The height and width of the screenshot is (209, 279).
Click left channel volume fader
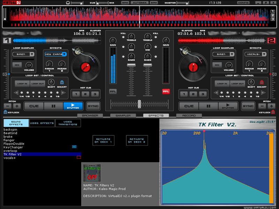[131, 65]
